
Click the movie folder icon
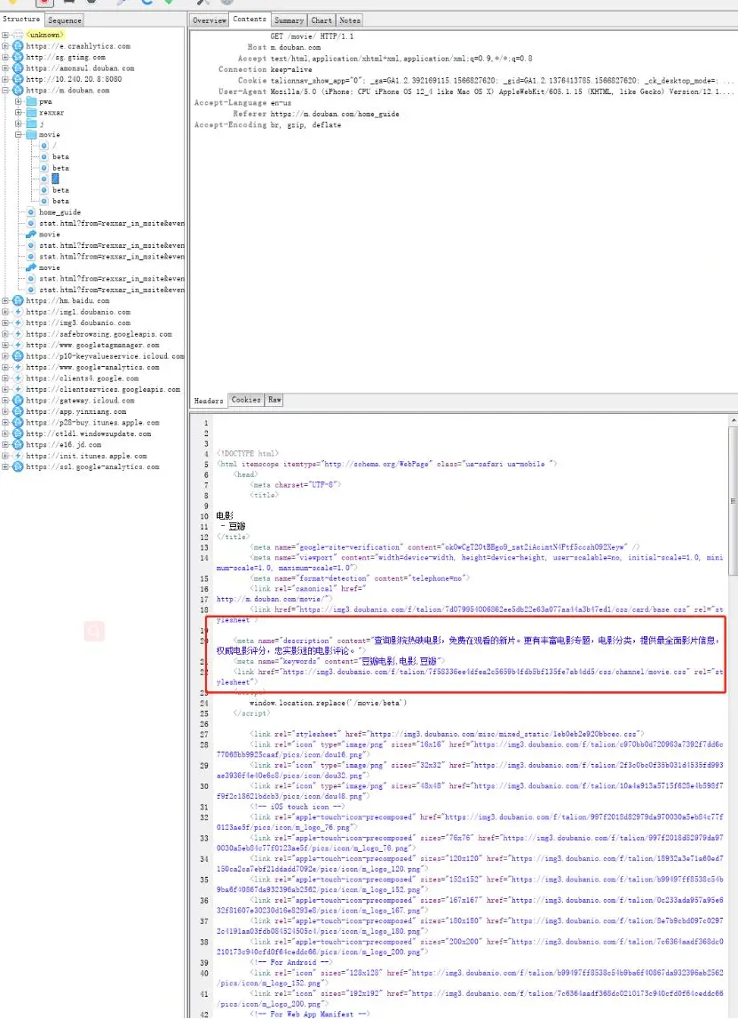click(30, 134)
